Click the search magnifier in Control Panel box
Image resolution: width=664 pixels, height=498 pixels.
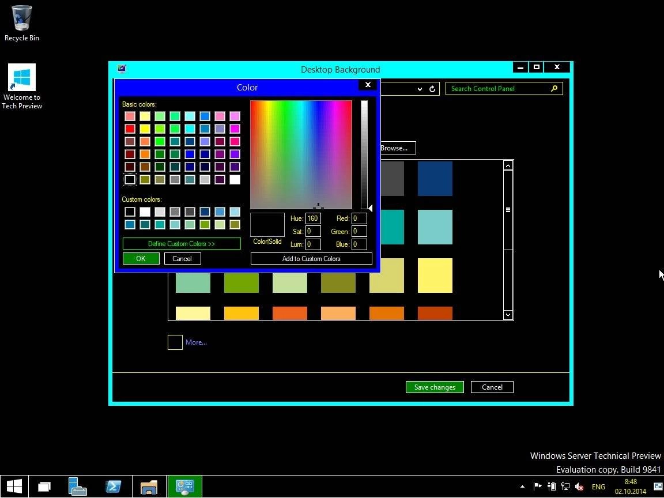[x=554, y=89]
